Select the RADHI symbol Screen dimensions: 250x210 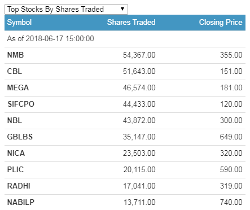[19, 186]
